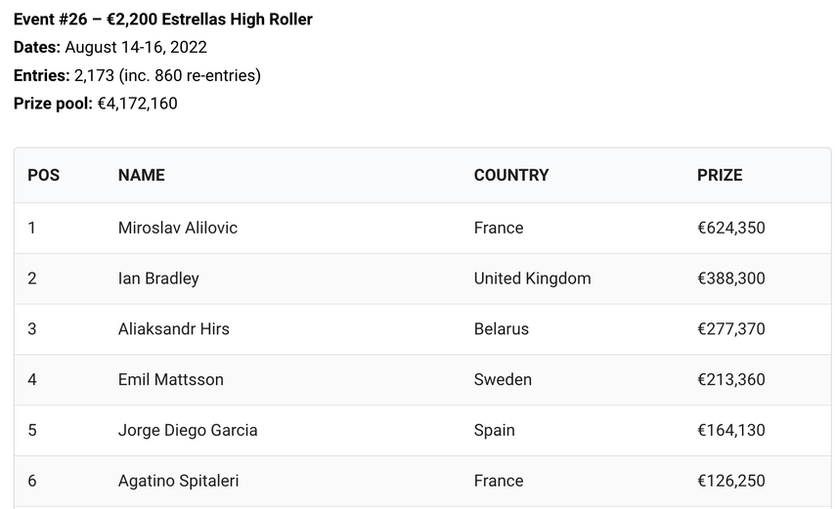Click the Belarus country cell
The image size is (835, 509).
[502, 328]
